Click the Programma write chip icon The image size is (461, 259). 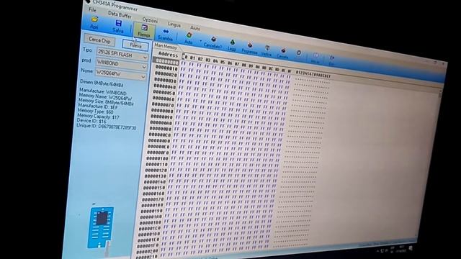pos(250,48)
